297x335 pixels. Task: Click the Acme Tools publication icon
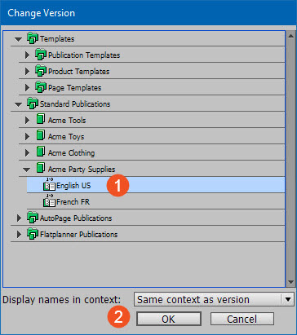click(x=41, y=119)
